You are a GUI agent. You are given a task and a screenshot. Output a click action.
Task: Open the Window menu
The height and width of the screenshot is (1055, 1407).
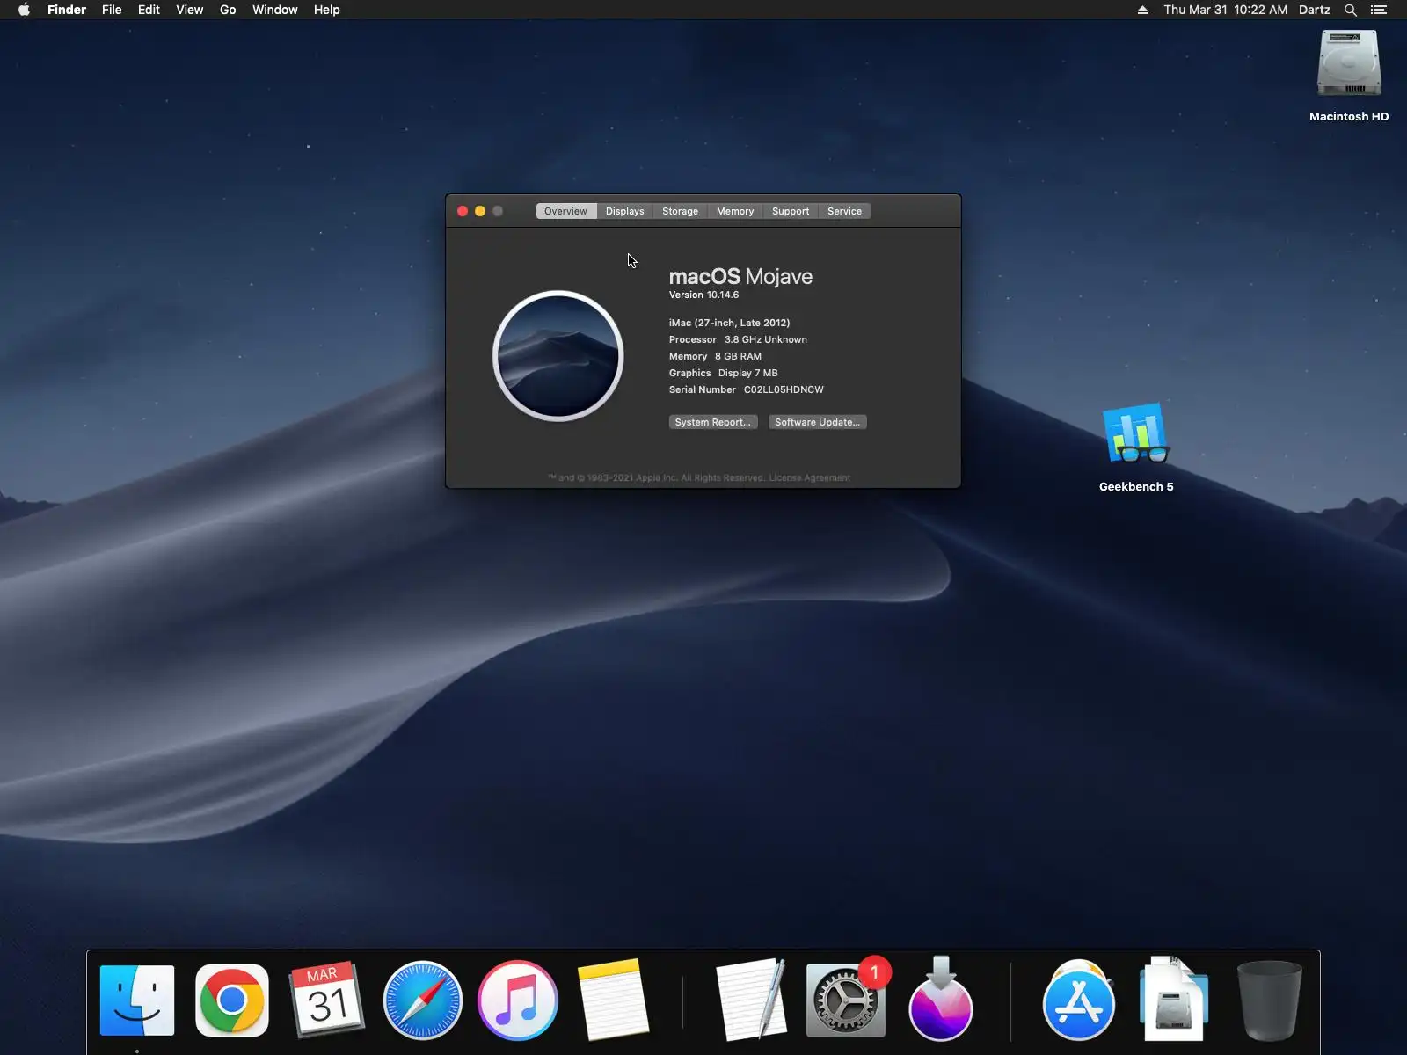[x=275, y=10]
